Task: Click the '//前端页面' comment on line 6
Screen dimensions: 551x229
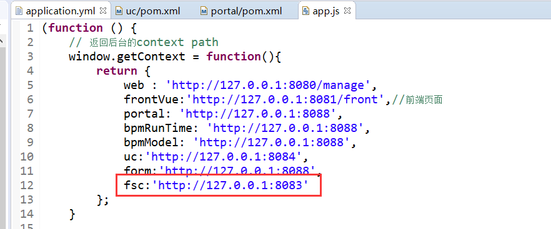Action: pyautogui.click(x=417, y=100)
